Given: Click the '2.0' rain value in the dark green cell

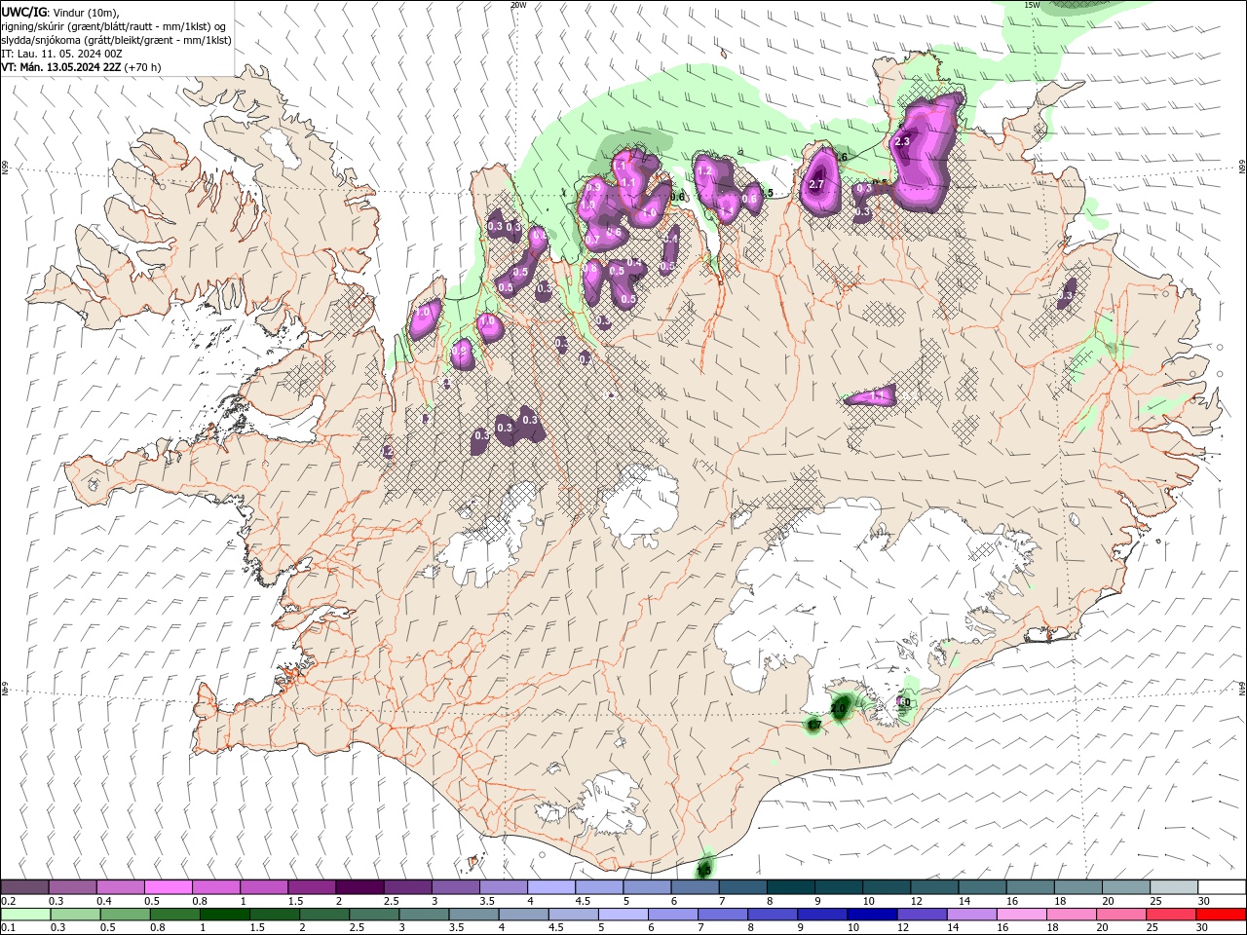Looking at the screenshot, I should [x=839, y=708].
